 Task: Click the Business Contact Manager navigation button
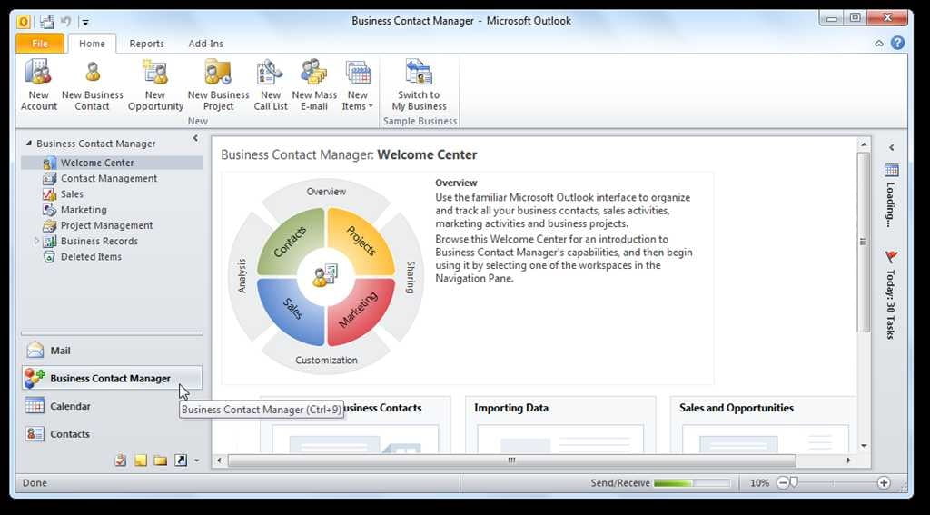(112, 378)
